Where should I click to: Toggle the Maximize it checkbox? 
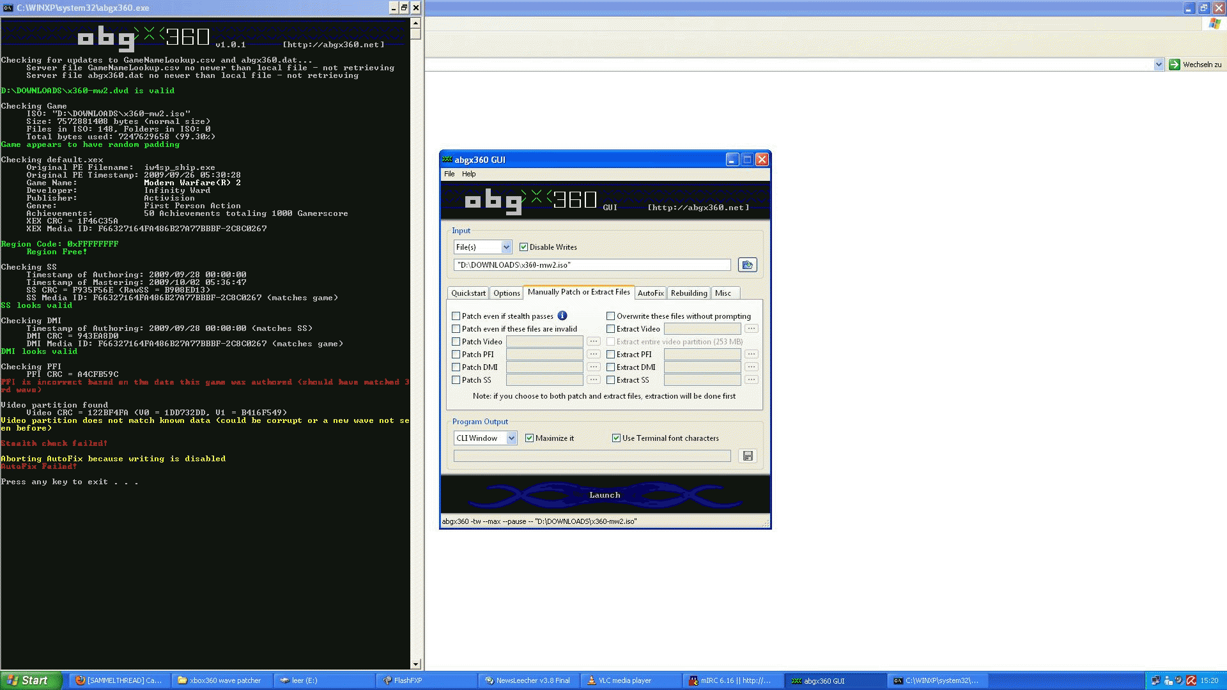[x=529, y=438]
